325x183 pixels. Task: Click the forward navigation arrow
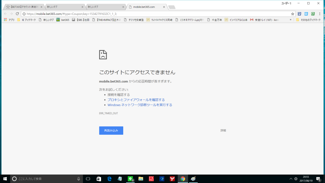(11, 14)
